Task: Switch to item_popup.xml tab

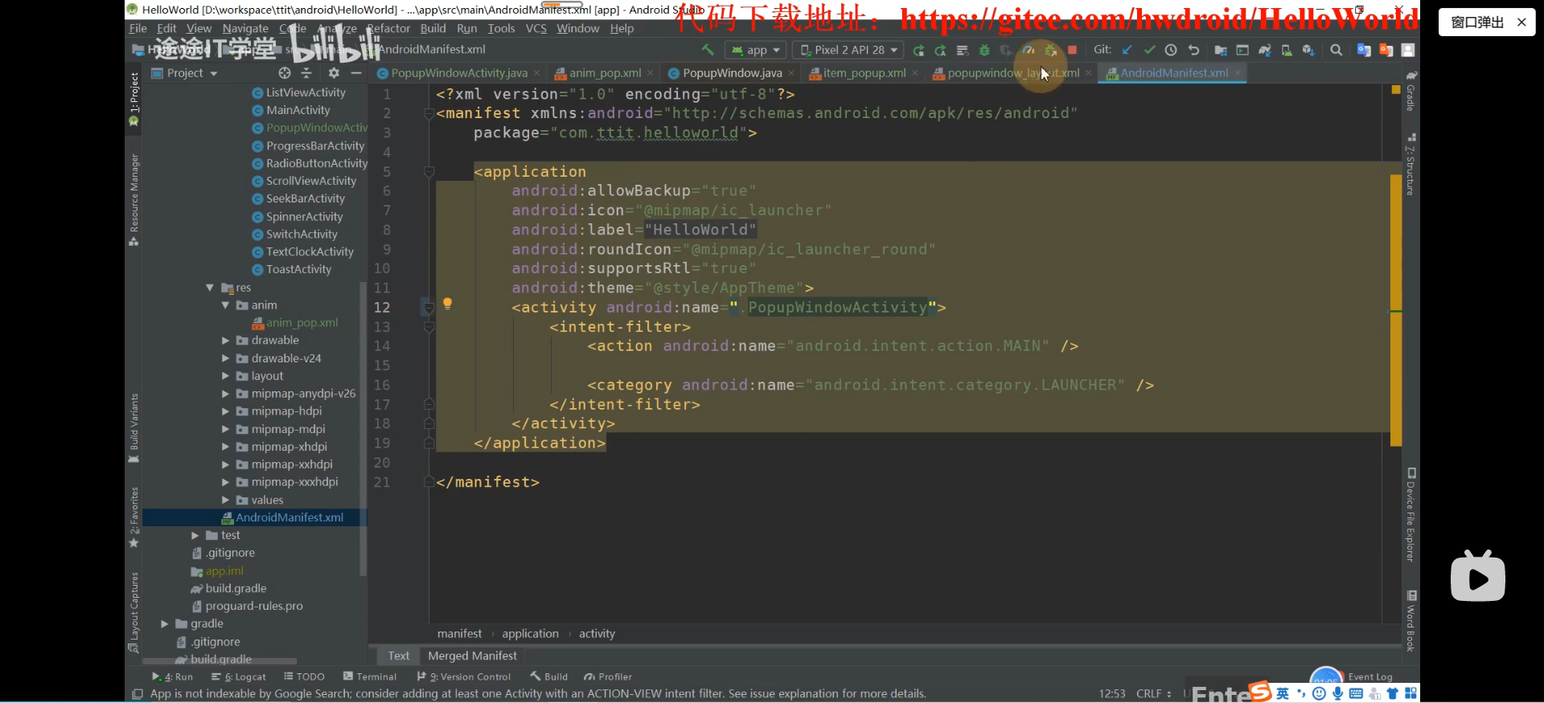Action: (864, 73)
